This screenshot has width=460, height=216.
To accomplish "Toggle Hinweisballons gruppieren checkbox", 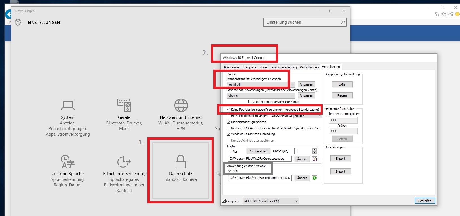I will [229, 122].
